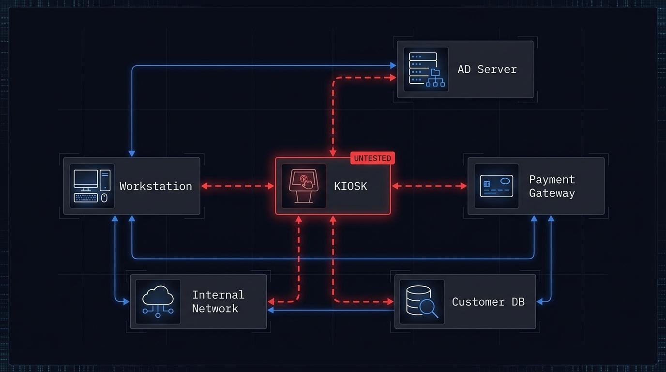666x372 pixels.
Task: Click the keyboard icon in the Workstation node
Action: click(86, 199)
